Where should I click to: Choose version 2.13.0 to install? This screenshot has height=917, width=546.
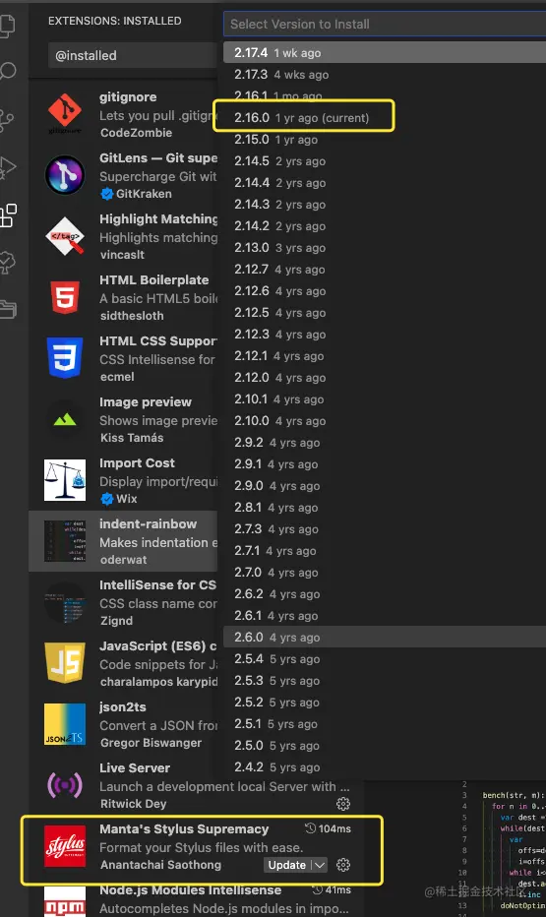pos(385,247)
